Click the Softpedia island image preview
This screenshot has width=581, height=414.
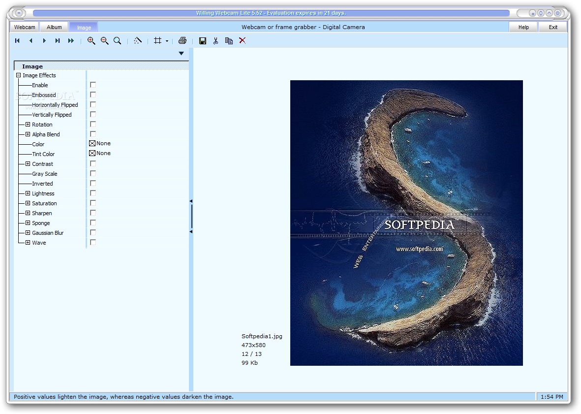point(406,223)
